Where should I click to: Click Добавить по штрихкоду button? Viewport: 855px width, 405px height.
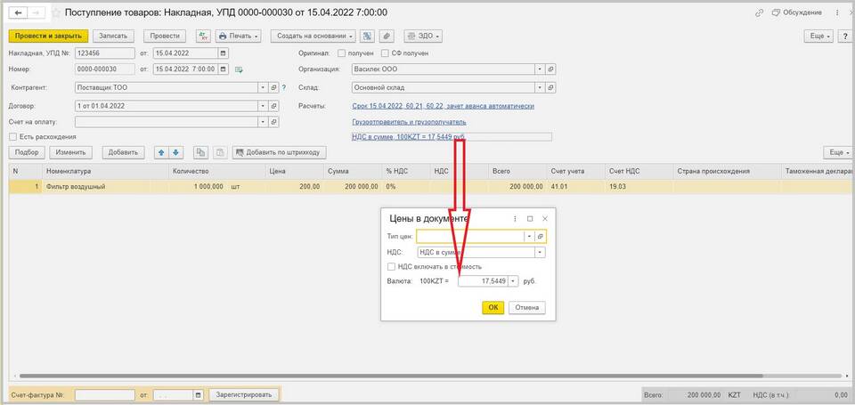pos(279,152)
